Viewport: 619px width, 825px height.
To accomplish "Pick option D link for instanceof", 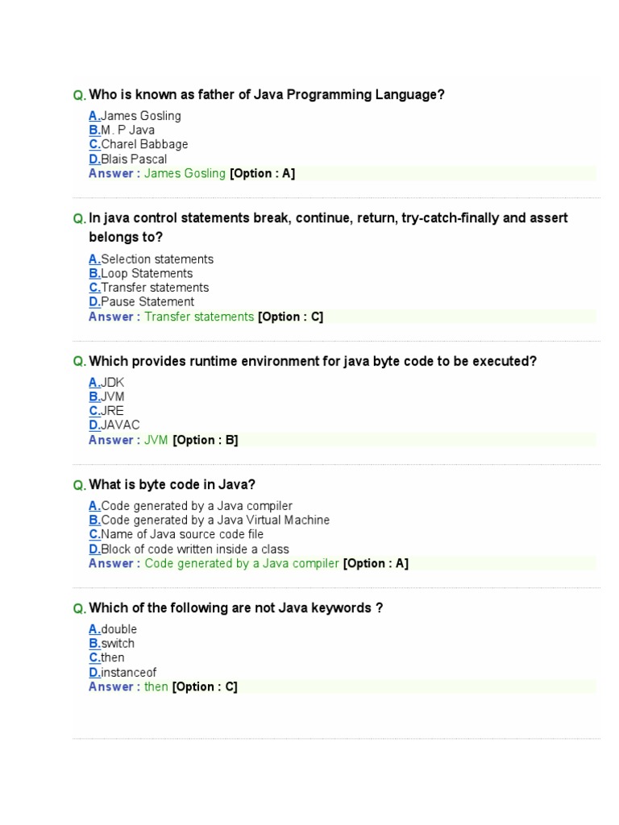I will (x=95, y=673).
